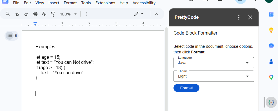This screenshot has height=111, width=278.
Task: Expand the Language dropdown showing Java
Action: click(214, 63)
